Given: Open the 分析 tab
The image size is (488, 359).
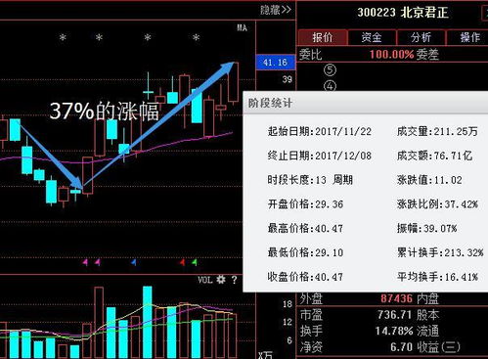Looking at the screenshot, I should pos(421,37).
